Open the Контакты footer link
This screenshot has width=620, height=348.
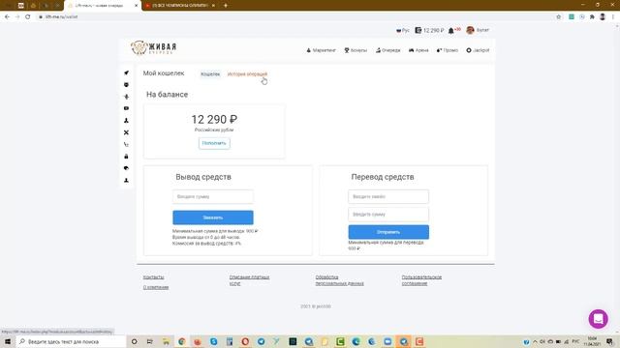click(153, 277)
